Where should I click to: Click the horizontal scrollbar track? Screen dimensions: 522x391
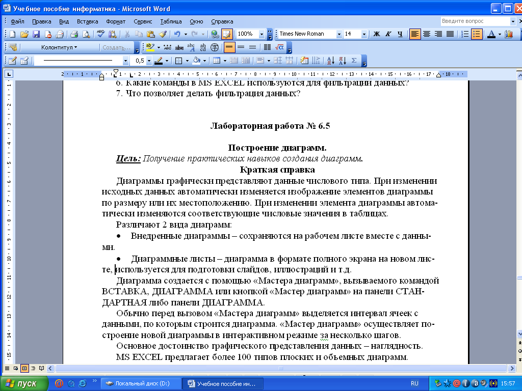click(281, 368)
